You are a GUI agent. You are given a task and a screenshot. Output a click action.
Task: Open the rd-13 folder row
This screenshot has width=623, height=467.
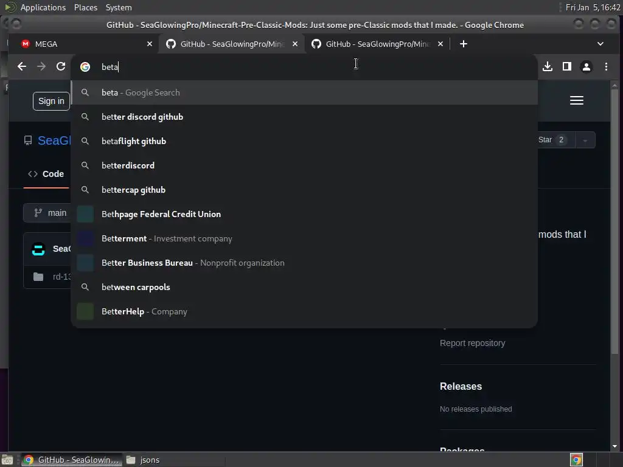tap(47, 277)
